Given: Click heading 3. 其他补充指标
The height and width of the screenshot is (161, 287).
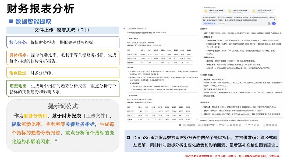Looking at the screenshot, I should 207,75.
